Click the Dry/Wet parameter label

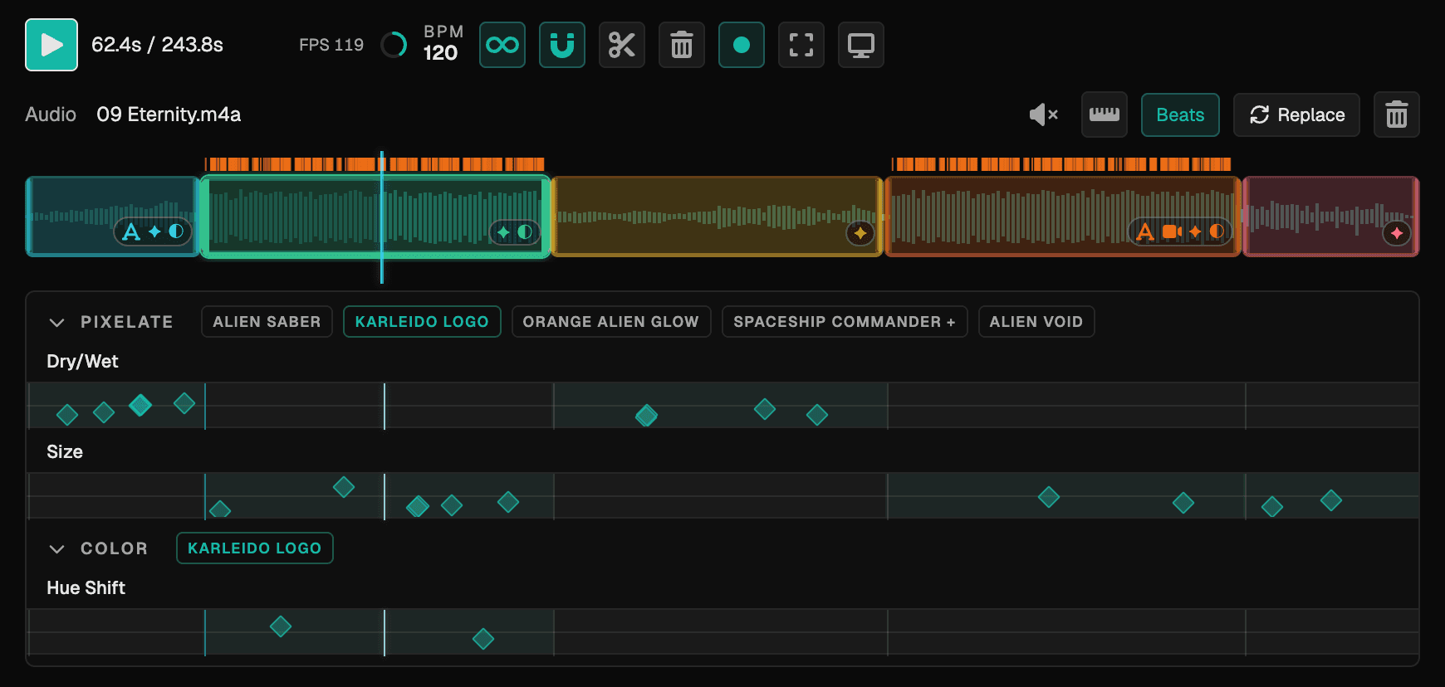click(82, 362)
